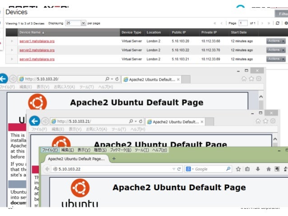
Task: Sort by Device Type column header
Action: click(131, 32)
